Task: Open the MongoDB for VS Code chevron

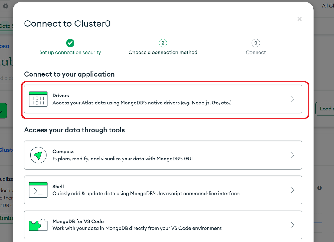Action: (293, 225)
